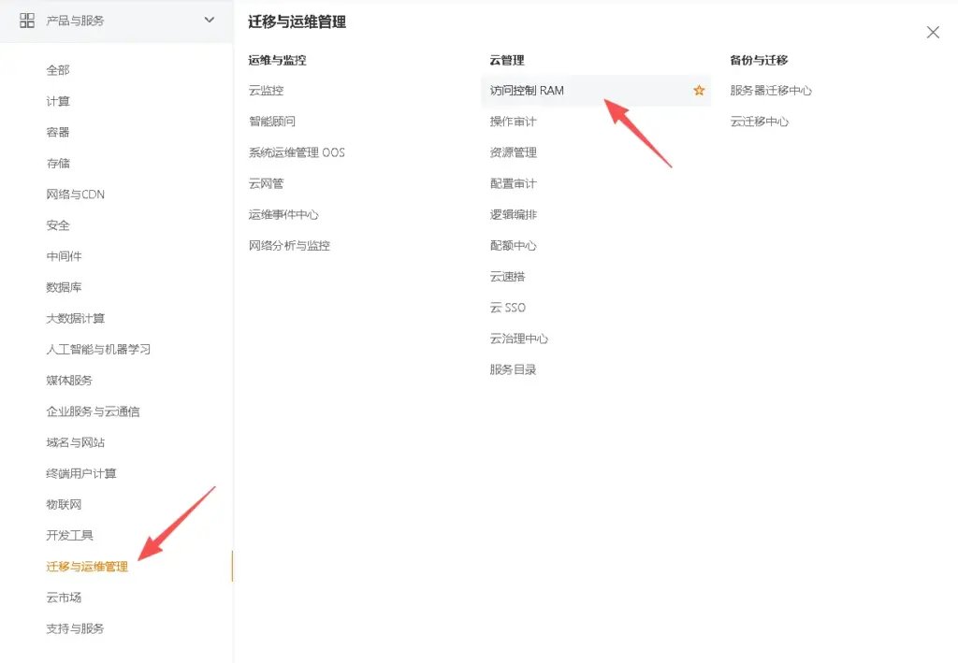Toggle the favorite star on 访问控制 RAM
The width and height of the screenshot is (958, 663).
tap(698, 90)
